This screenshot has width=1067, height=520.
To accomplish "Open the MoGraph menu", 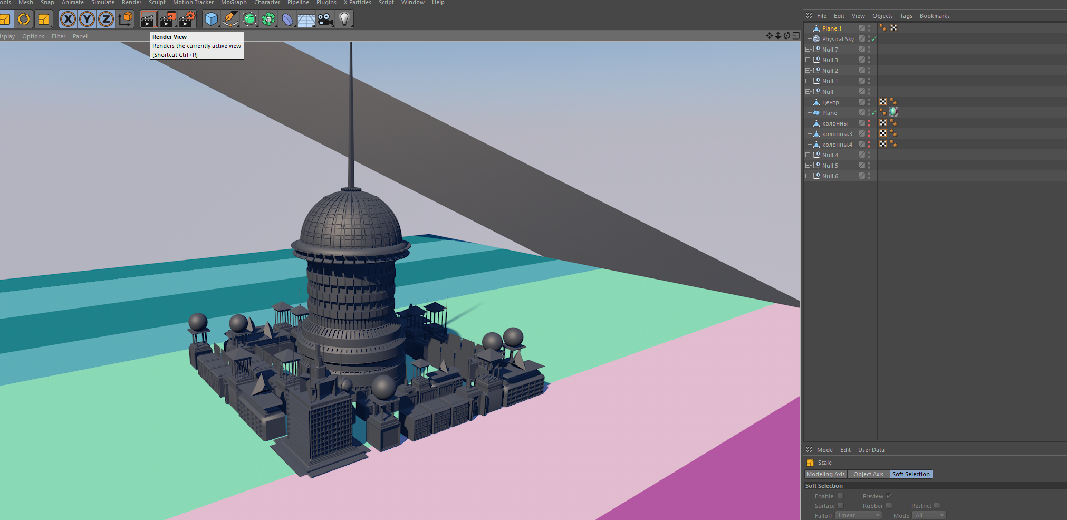I will click(x=234, y=3).
